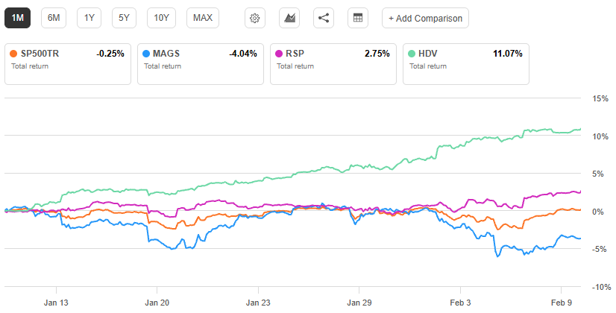Click the orange SP500TR color dot
616x313 pixels.
[x=13, y=54]
